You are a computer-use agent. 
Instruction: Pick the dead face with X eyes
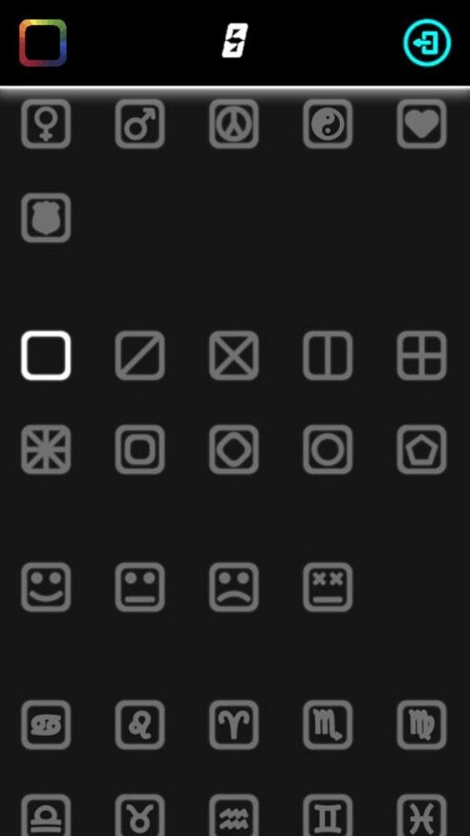[x=328, y=587]
